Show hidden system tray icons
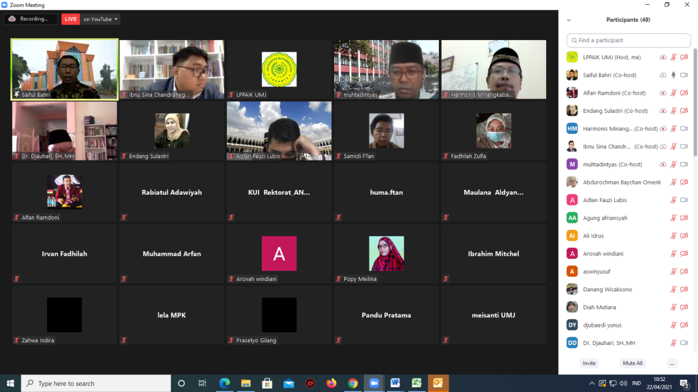Image resolution: width=698 pixels, height=392 pixels. (x=592, y=383)
